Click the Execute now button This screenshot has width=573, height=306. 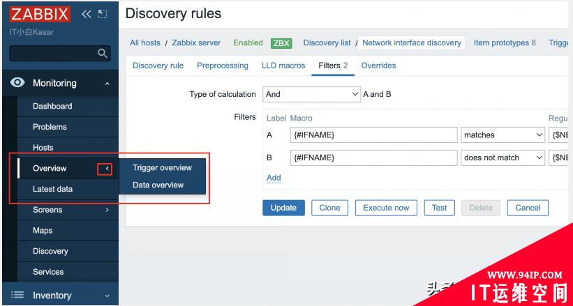pyautogui.click(x=386, y=208)
